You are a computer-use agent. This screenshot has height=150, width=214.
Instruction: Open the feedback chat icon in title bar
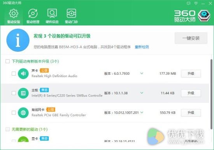[x=188, y=3]
